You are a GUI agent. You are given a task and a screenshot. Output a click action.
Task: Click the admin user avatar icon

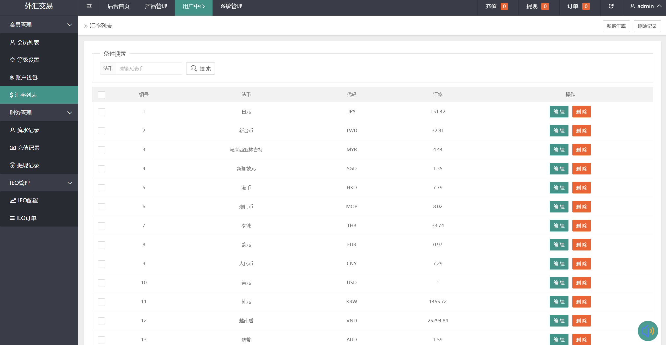coord(633,6)
